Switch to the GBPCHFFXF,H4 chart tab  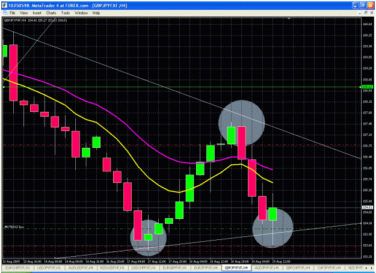tap(298, 268)
